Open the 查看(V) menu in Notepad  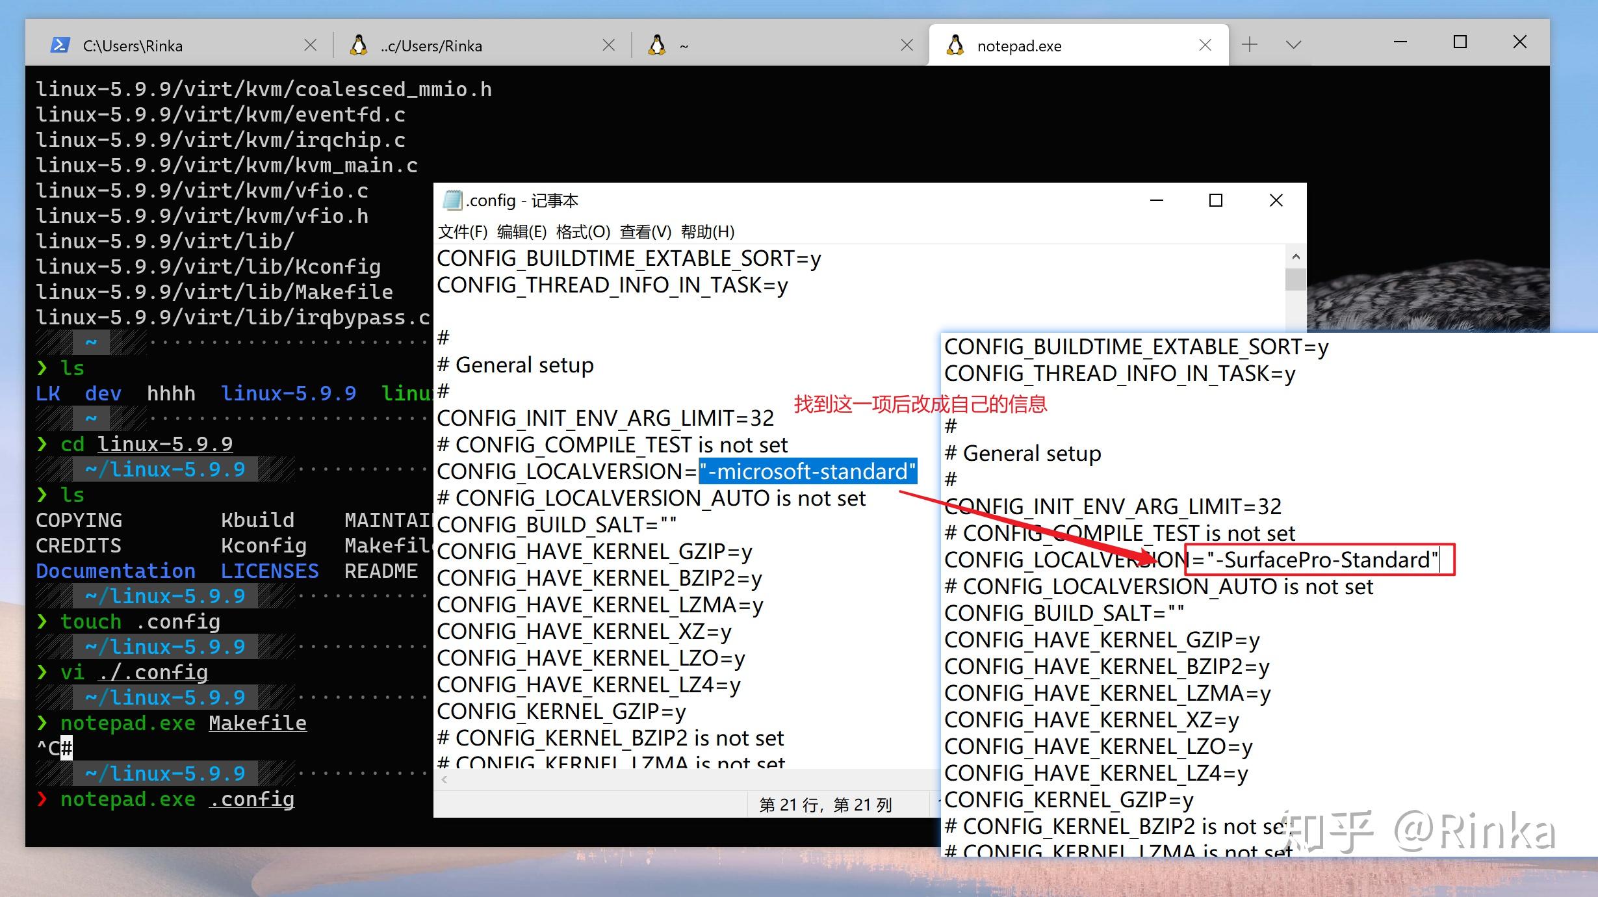click(x=645, y=232)
